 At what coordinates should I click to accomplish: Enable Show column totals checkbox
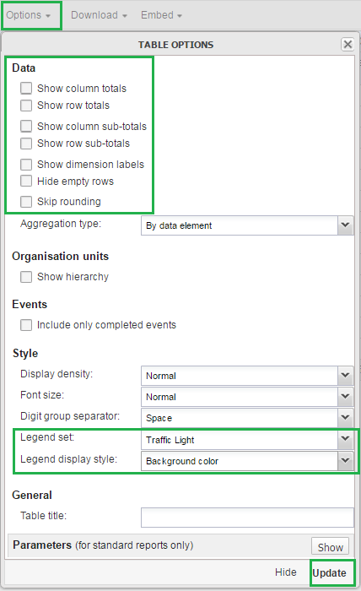[26, 88]
